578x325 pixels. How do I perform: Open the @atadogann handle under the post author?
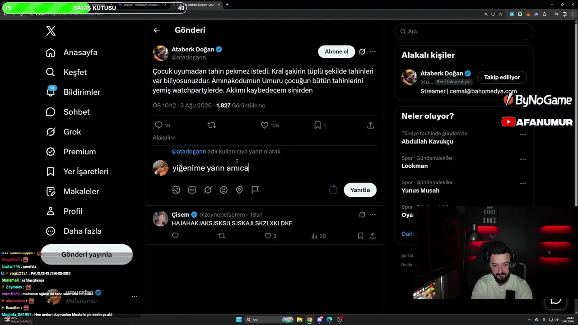[189, 57]
